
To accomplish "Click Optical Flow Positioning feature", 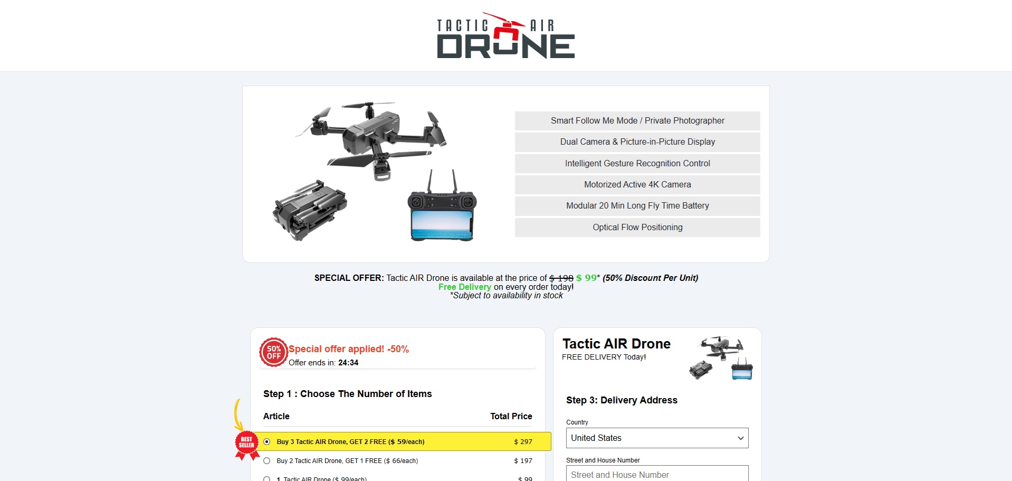I will click(x=637, y=227).
